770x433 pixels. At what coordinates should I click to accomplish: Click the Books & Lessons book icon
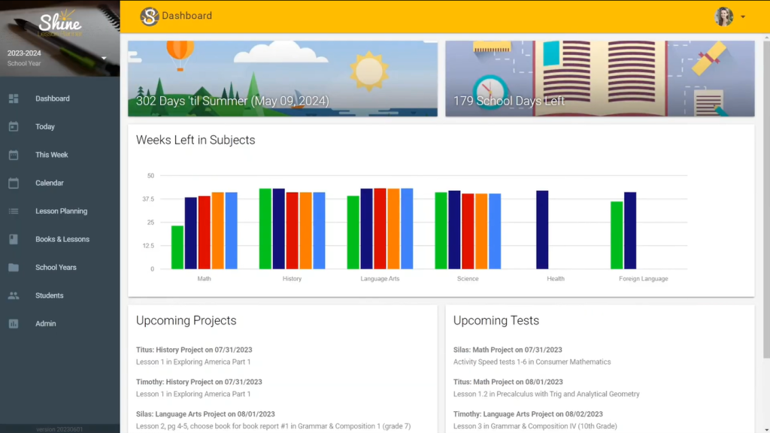coord(14,240)
